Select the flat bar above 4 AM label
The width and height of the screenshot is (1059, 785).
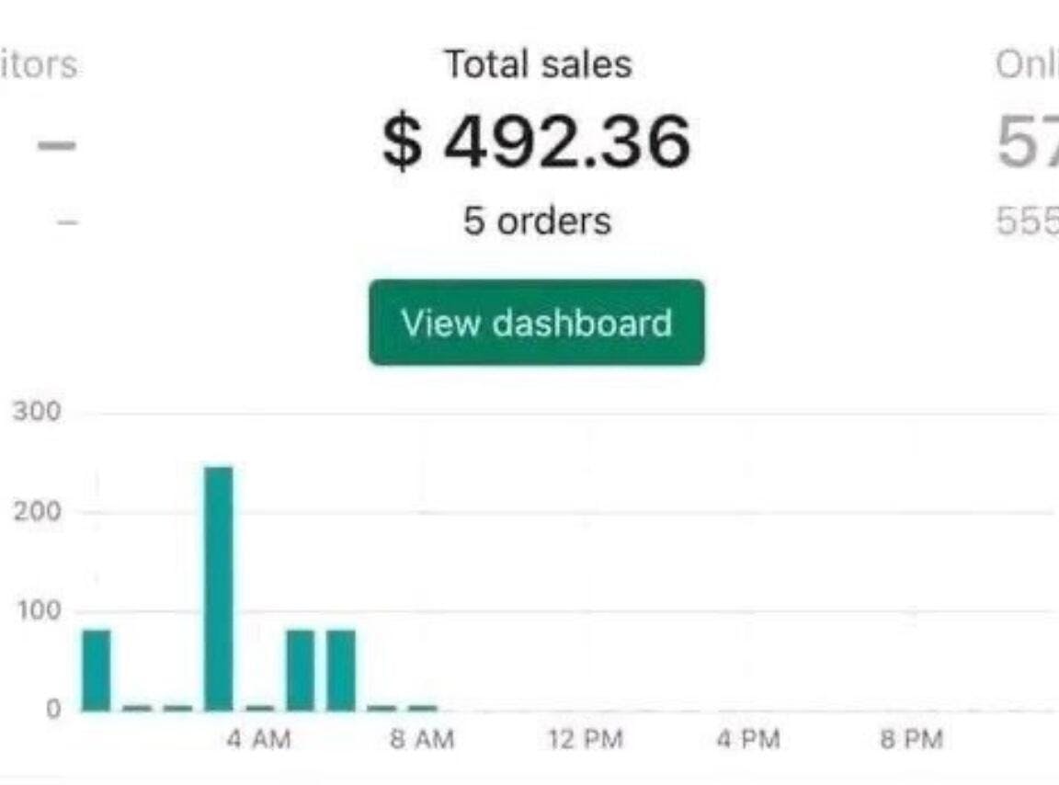pyautogui.click(x=260, y=708)
